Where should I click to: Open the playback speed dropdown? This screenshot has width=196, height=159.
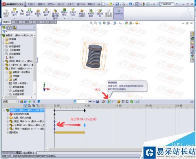point(80,101)
